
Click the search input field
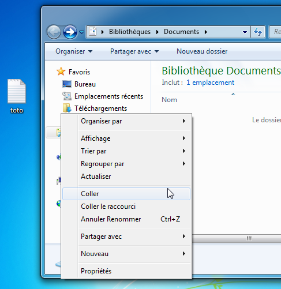click(275, 32)
